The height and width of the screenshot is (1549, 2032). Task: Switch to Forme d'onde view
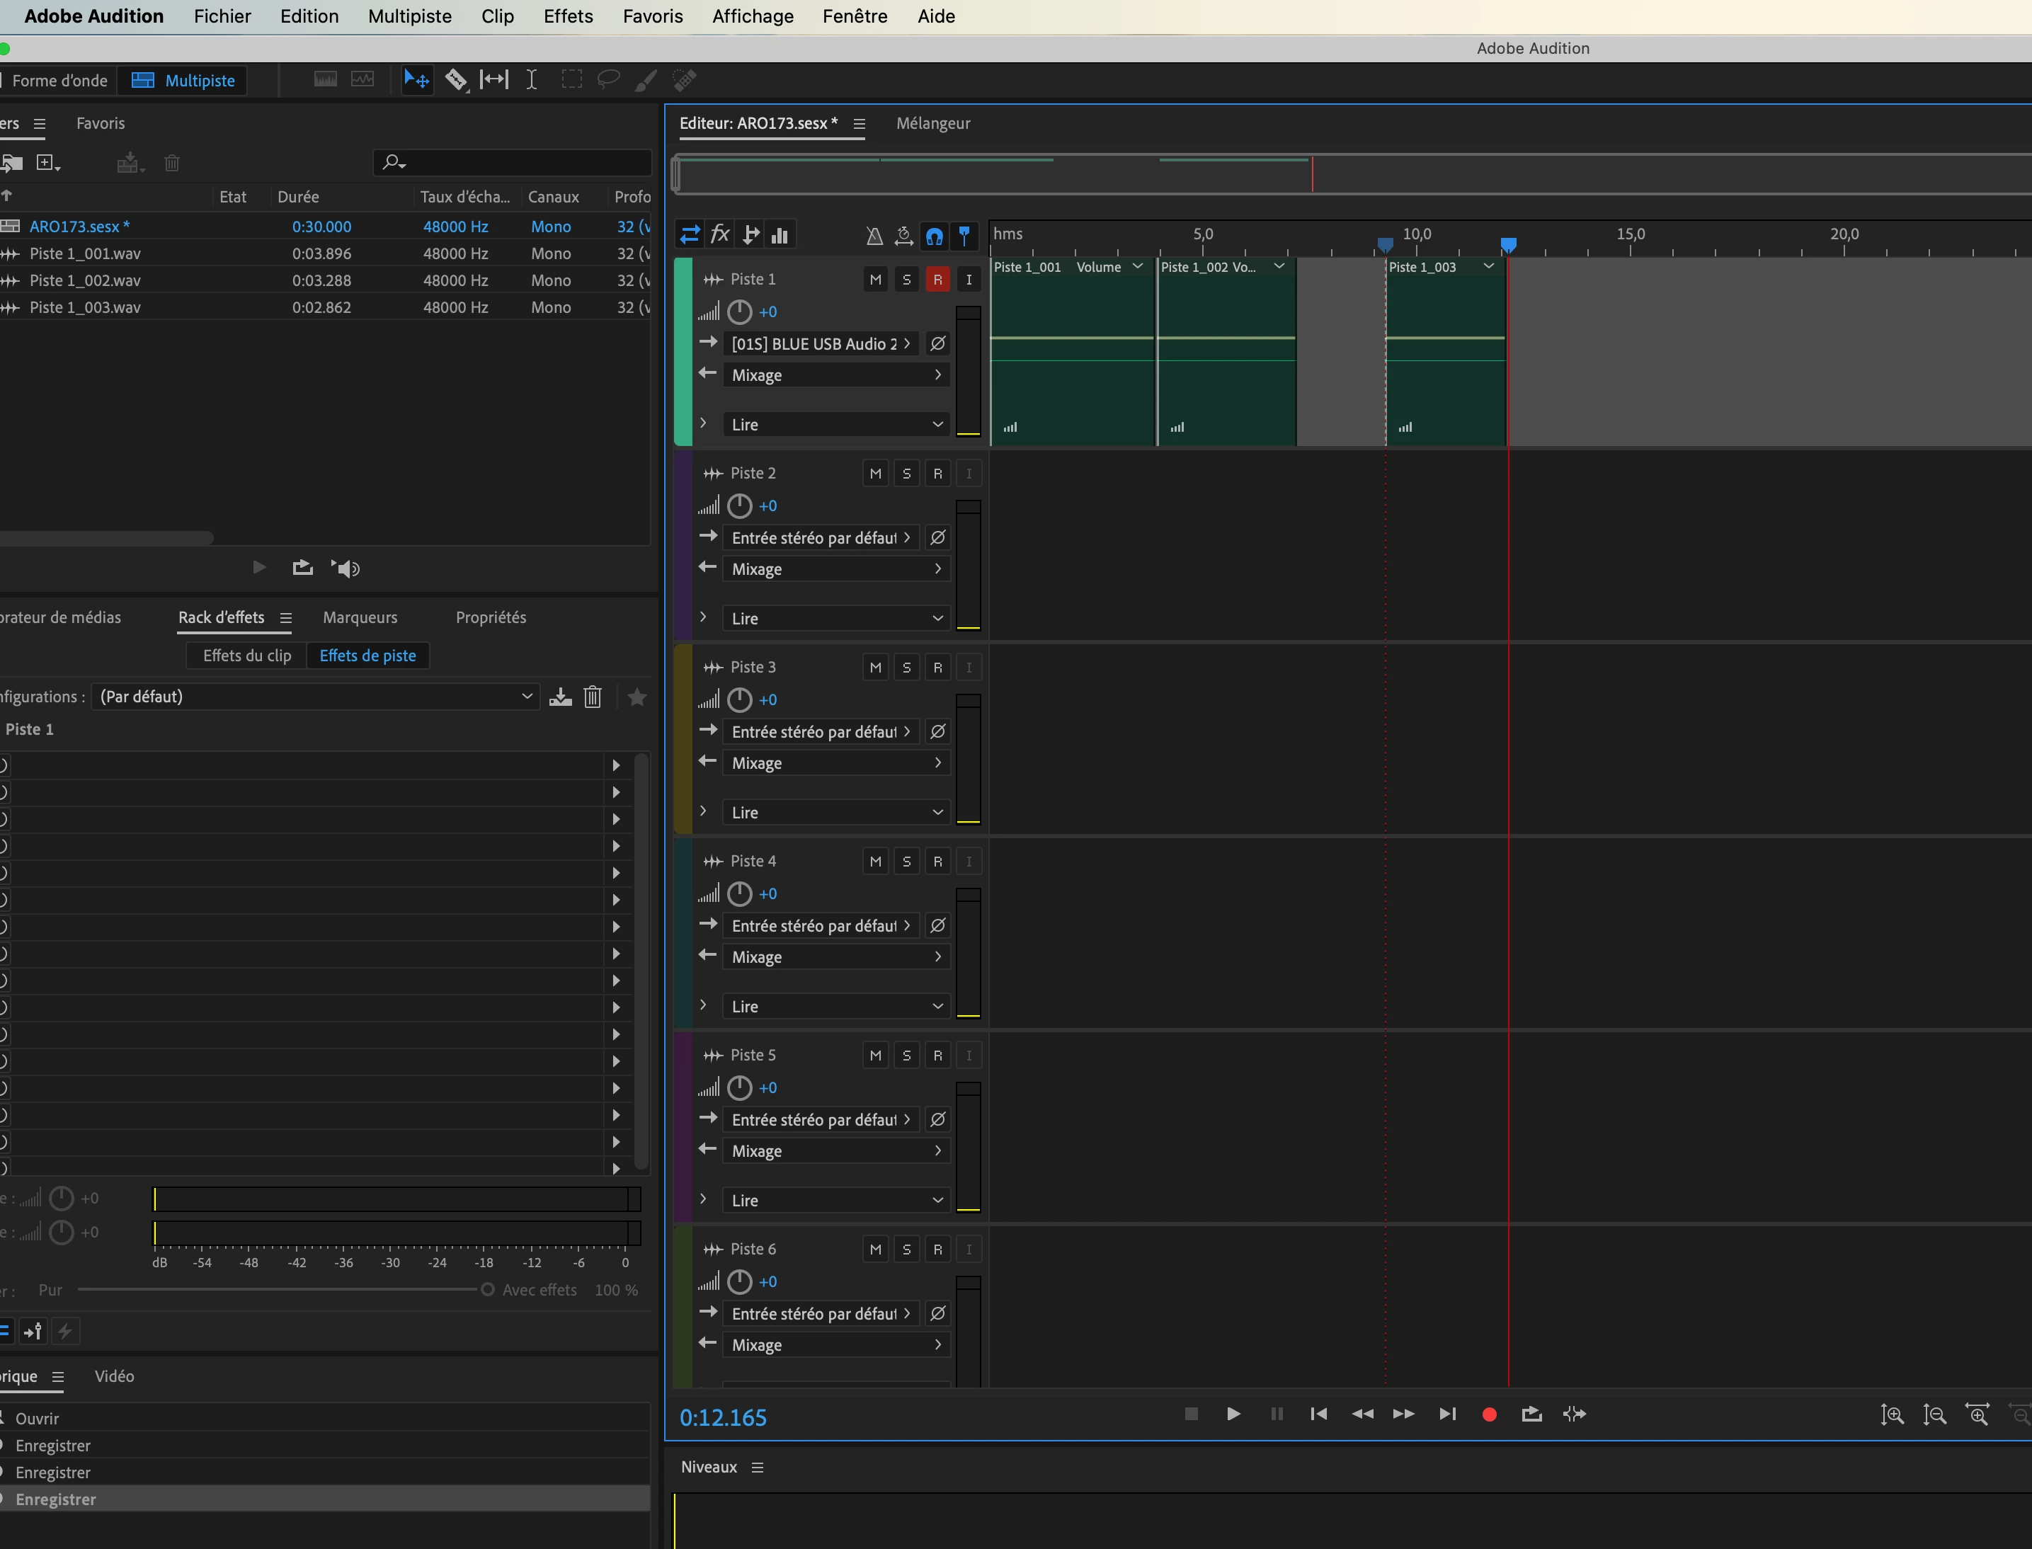(x=60, y=81)
